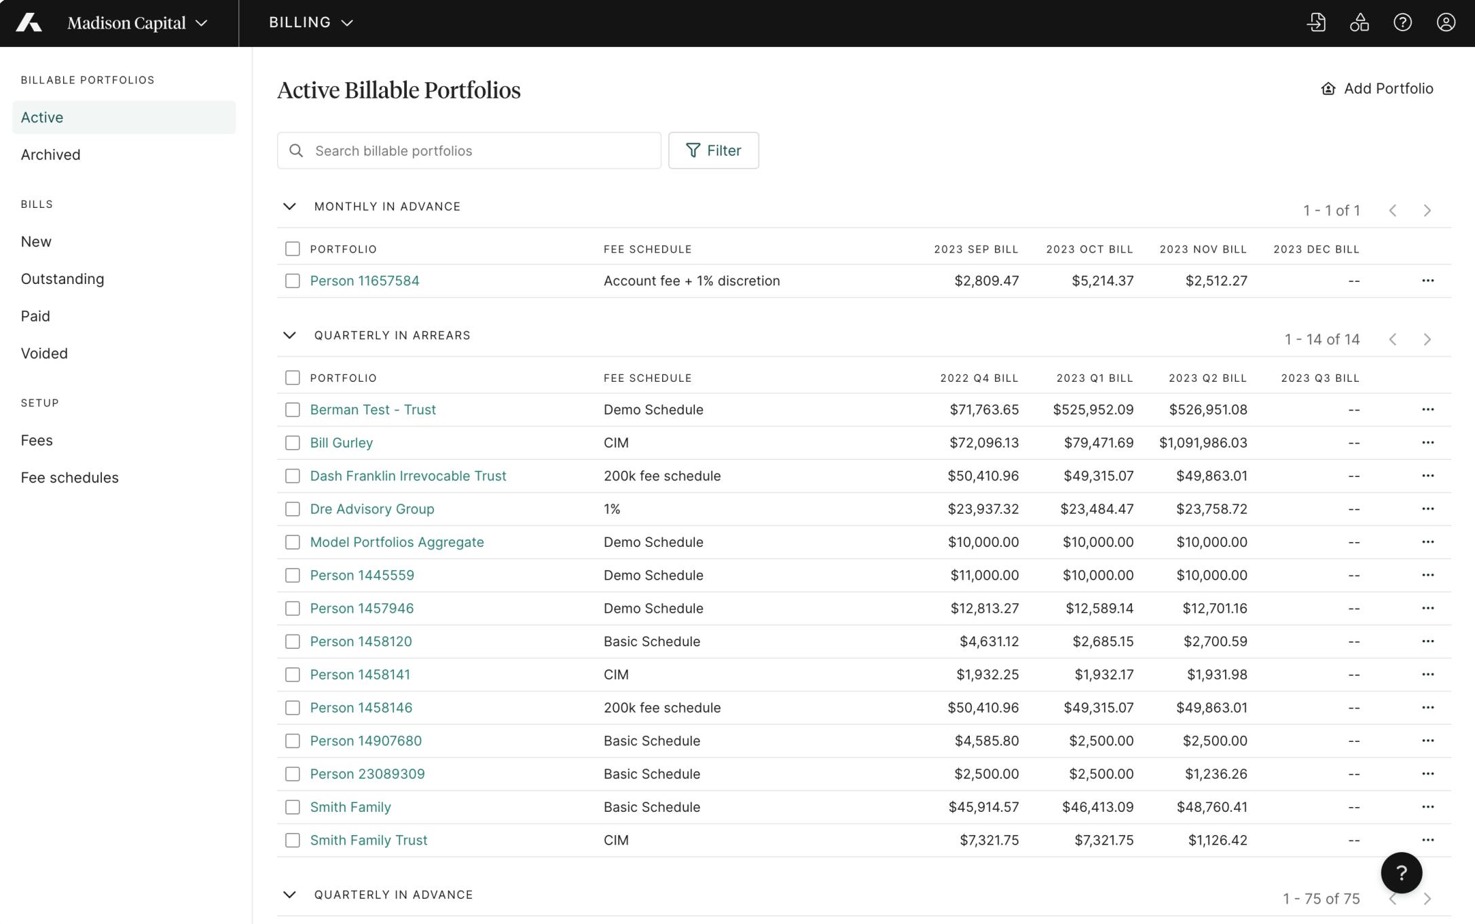The width and height of the screenshot is (1475, 924).
Task: Toggle select-all checkbox in Quarterly in Arrears header
Action: point(293,378)
